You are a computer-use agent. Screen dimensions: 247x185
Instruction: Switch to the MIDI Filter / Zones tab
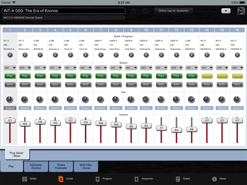tap(86, 167)
